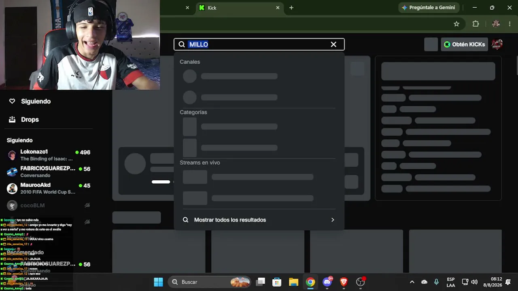Select the offline cocoBLM channel
Image resolution: width=518 pixels, height=291 pixels.
point(49,205)
